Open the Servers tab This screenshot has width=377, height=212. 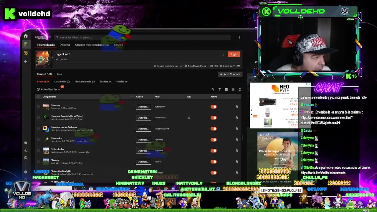click(x=118, y=45)
